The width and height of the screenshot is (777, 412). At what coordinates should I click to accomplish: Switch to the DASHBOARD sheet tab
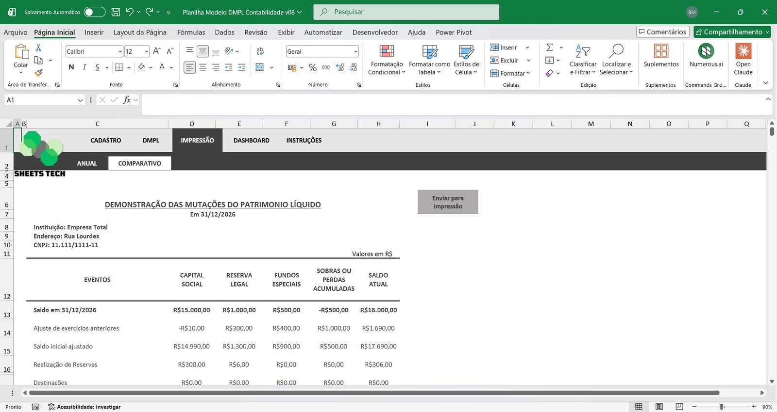[x=251, y=141]
